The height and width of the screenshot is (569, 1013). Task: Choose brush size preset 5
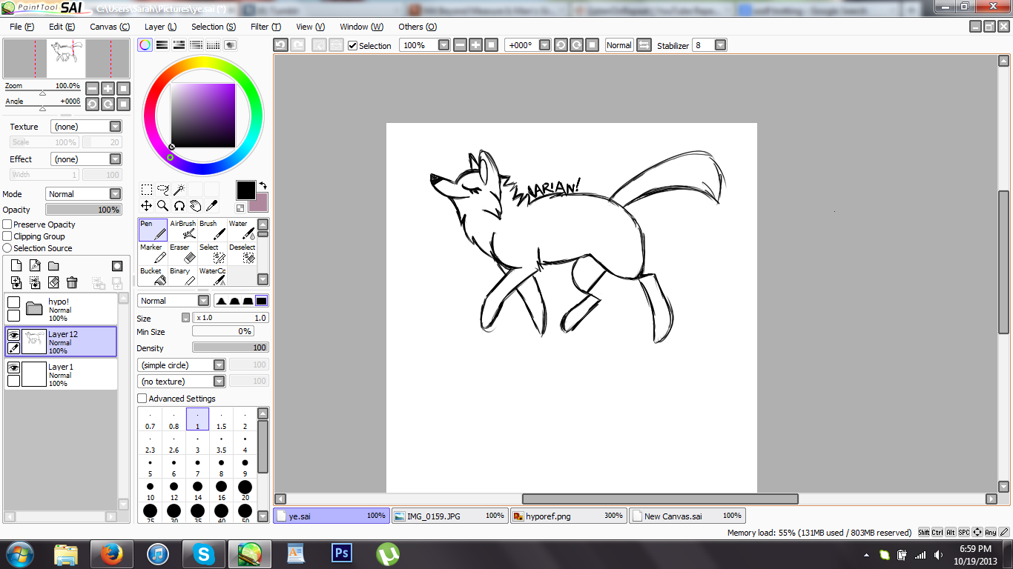click(x=150, y=467)
